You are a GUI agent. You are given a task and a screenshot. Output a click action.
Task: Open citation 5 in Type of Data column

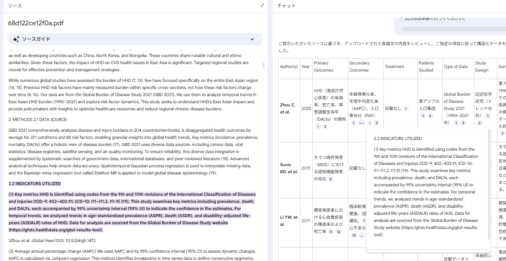click(463, 123)
